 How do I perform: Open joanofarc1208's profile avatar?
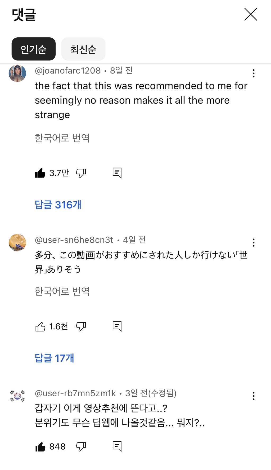[x=17, y=73]
